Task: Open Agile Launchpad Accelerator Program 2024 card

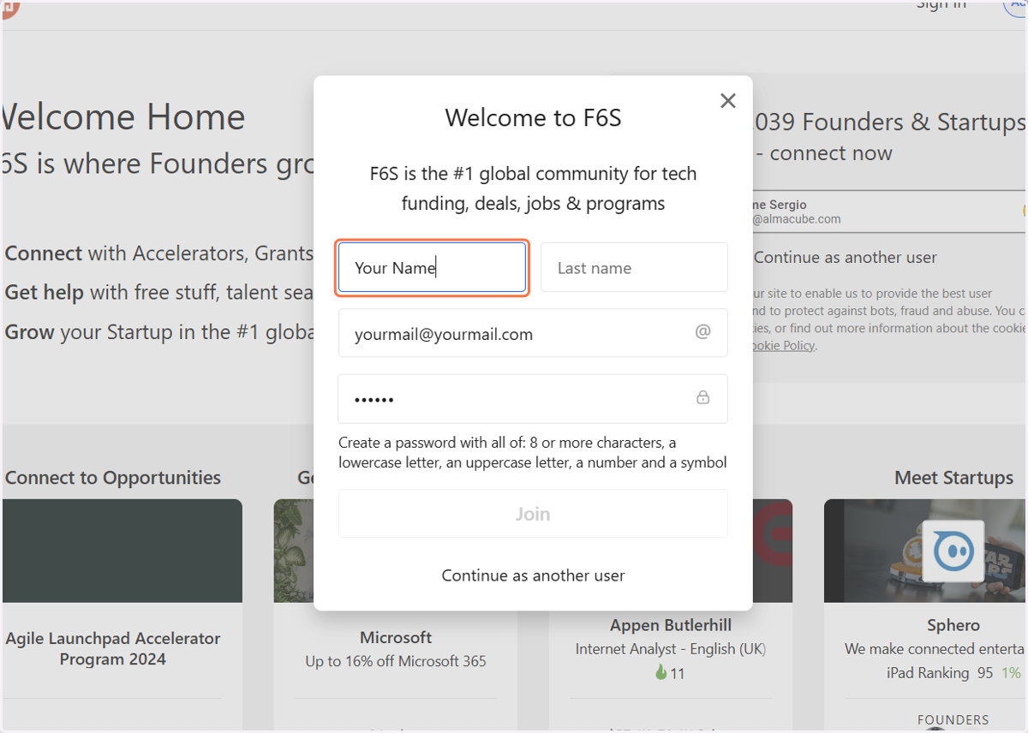Action: pos(113,648)
